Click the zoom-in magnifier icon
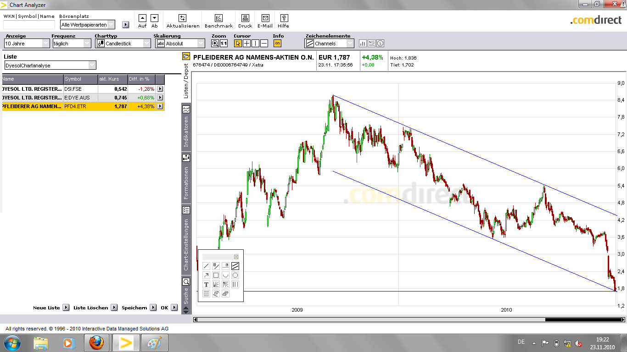The height and width of the screenshot is (352, 627). (215, 44)
